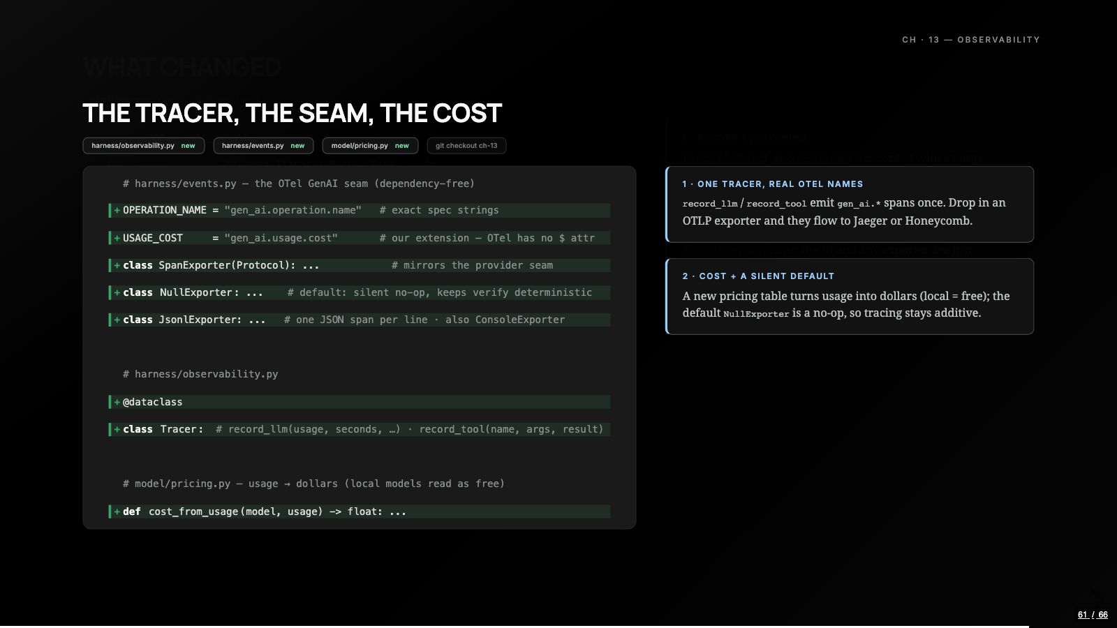Viewport: 1117px width, 628px height.
Task: Open the slide counter 61 / 66 link
Action: (x=1093, y=615)
